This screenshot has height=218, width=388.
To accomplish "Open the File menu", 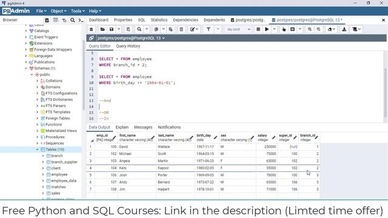I will pyautogui.click(x=41, y=11).
